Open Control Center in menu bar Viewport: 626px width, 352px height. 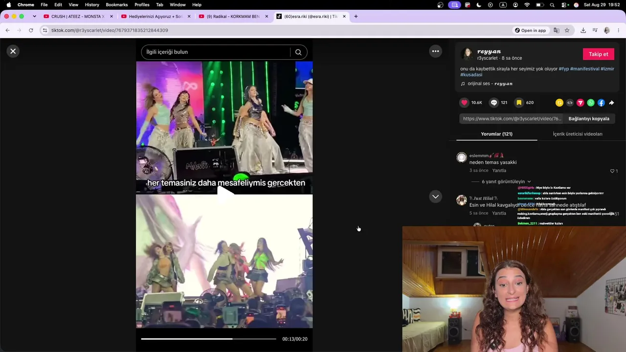(564, 5)
